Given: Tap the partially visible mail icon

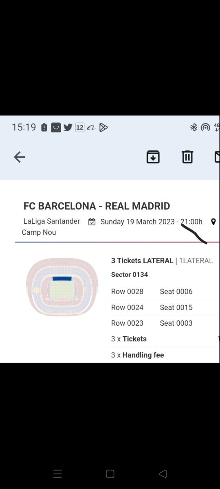Looking at the screenshot, I should (217, 157).
